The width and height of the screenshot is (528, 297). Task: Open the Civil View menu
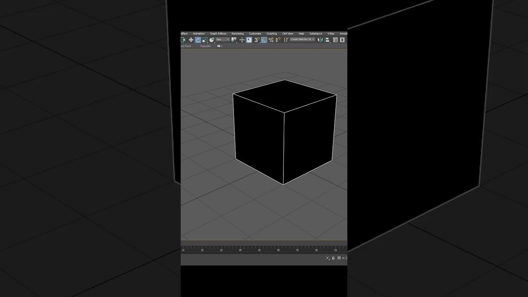tap(288, 34)
